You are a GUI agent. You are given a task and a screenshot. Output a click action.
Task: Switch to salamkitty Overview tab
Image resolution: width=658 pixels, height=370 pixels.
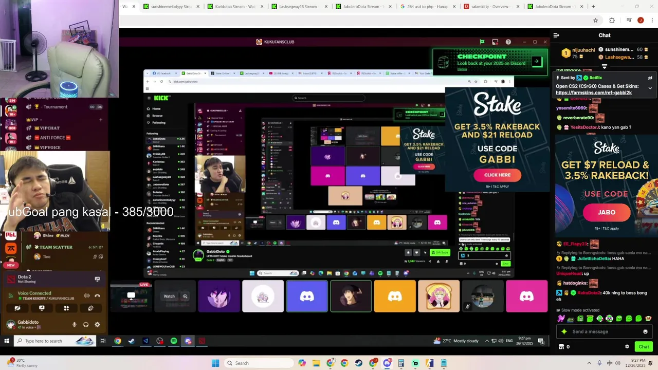pos(491,7)
